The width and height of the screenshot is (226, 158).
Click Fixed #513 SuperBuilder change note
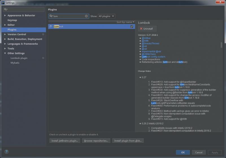tap(173, 82)
